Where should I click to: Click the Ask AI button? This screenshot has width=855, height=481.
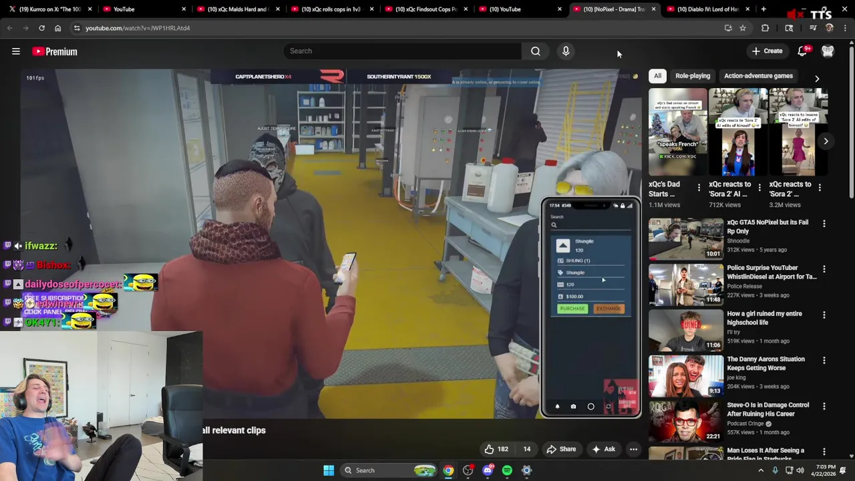(603, 449)
